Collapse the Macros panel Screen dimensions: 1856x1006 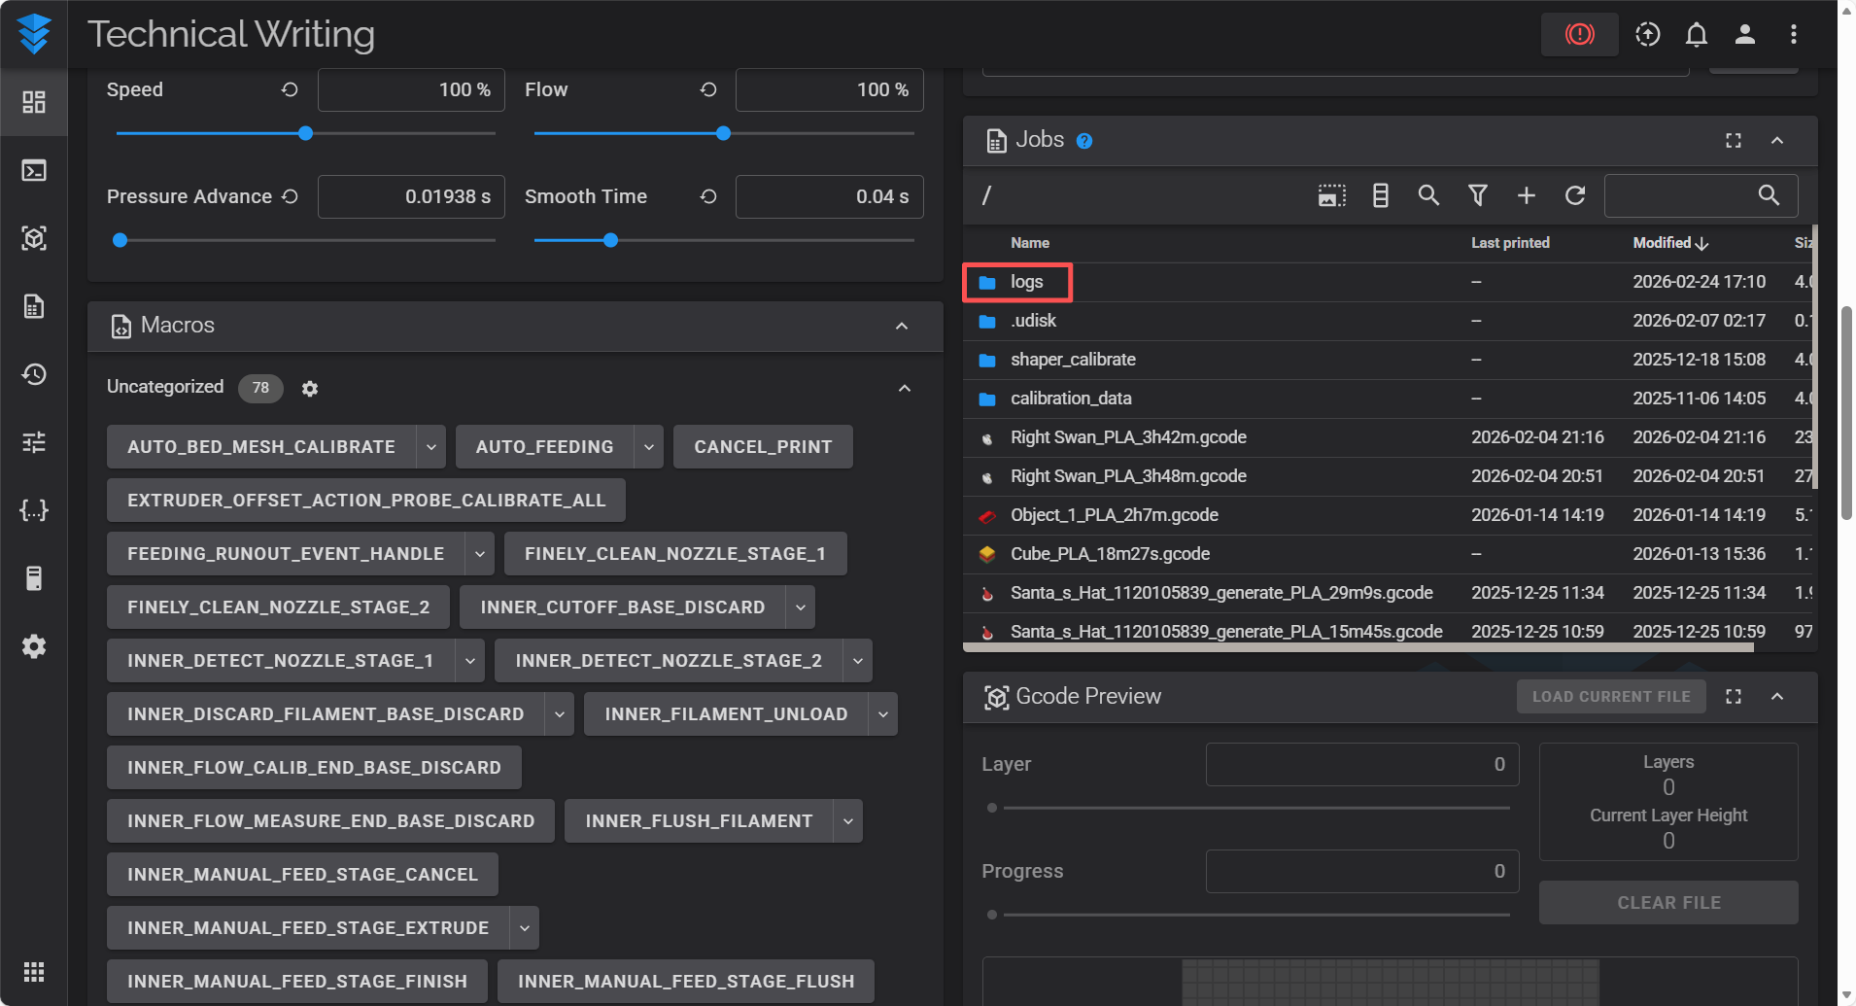(x=901, y=326)
